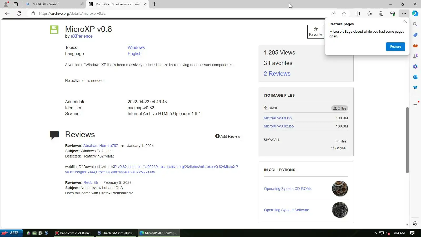
Task: Open sidebar Microsoft 365 icon
Action: [x=415, y=66]
